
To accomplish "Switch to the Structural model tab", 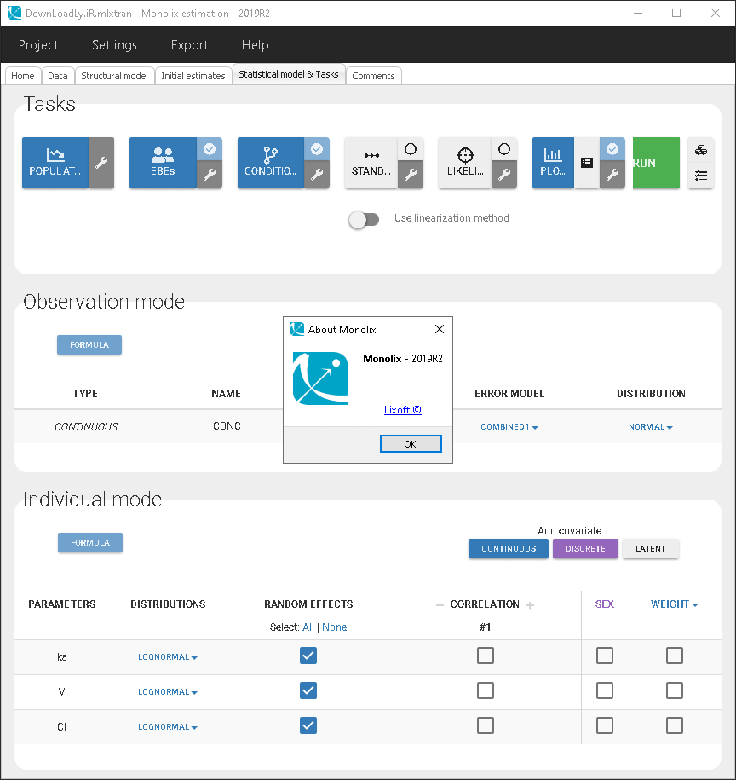I will pos(114,76).
